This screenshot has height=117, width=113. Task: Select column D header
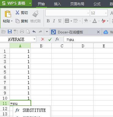[83, 46]
